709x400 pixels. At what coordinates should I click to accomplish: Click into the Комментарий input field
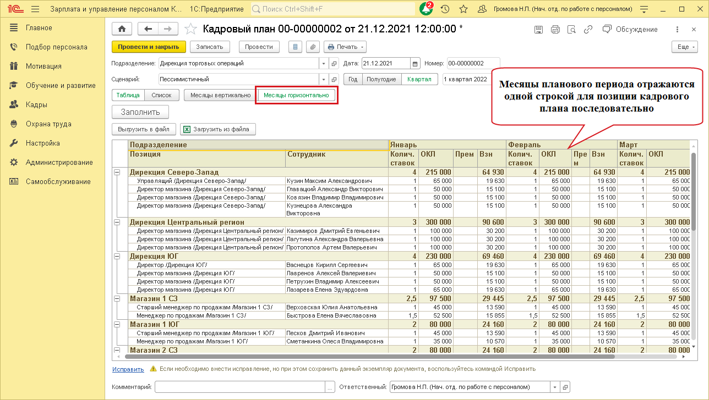click(240, 387)
